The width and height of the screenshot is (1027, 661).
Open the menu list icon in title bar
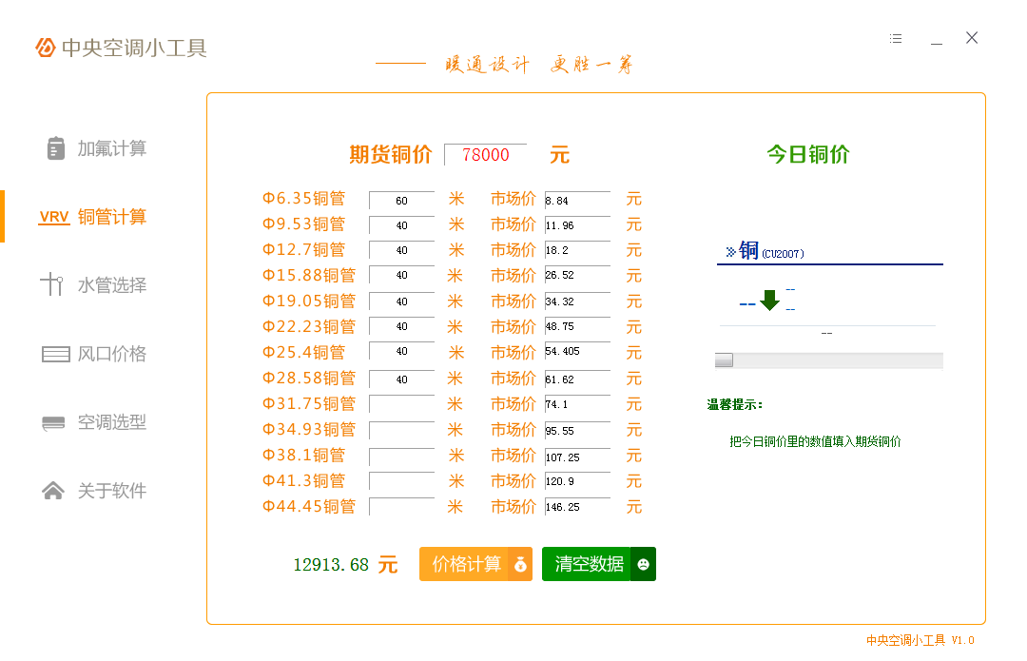[896, 38]
